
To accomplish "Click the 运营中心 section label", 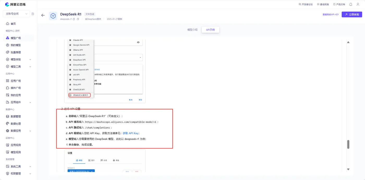I will click(x=10, y=138).
